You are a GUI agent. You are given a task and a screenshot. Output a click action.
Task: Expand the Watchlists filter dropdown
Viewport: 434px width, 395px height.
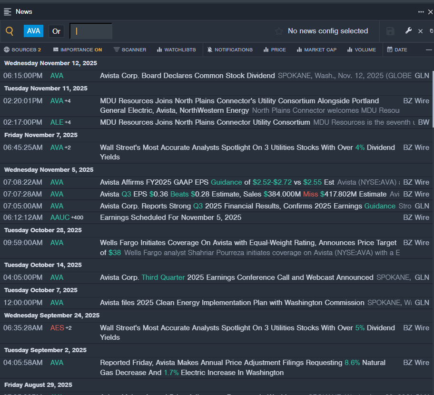pyautogui.click(x=176, y=49)
